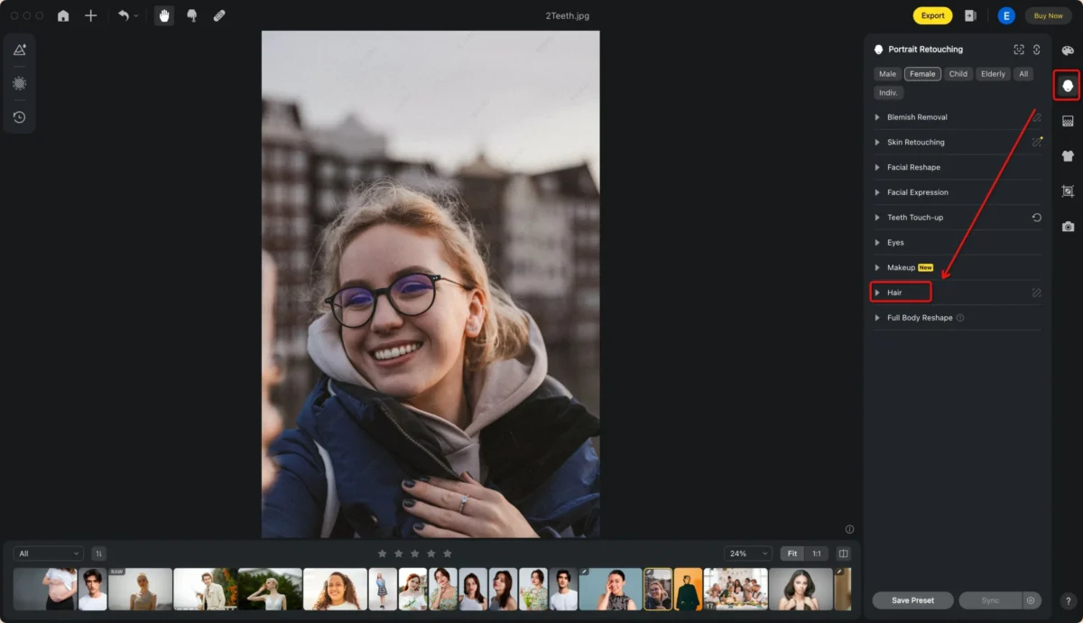Image resolution: width=1083 pixels, height=623 pixels.
Task: Open the camera panel in right sidebar
Action: click(1068, 227)
